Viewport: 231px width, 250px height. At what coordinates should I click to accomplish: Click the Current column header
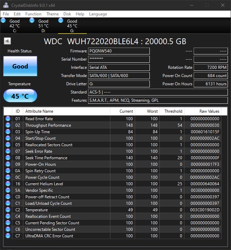tap(122, 111)
